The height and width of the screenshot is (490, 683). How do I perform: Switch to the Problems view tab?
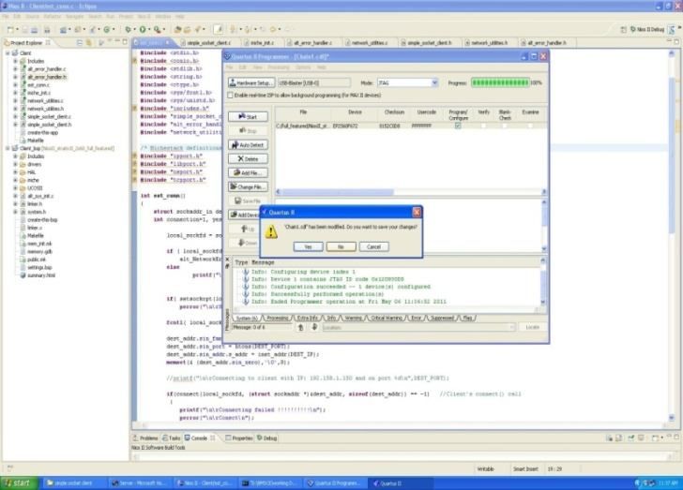145,438
